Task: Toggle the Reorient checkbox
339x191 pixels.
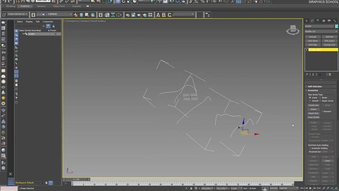Action: pos(323,111)
